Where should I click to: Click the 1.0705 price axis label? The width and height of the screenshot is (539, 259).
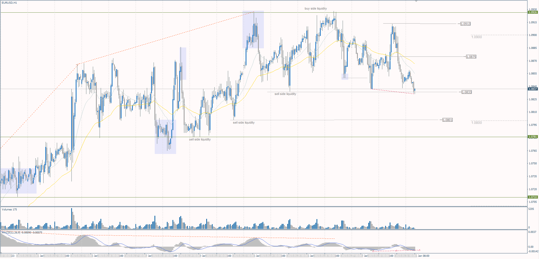[533, 202]
